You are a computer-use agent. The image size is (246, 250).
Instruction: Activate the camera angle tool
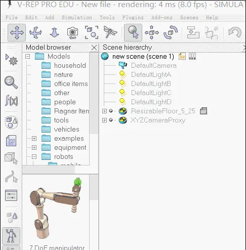pos(73,32)
